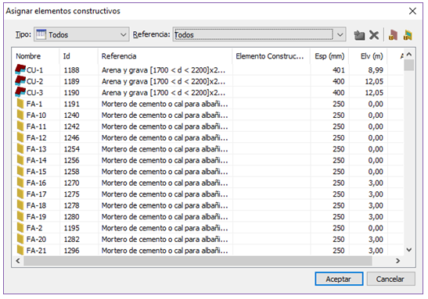Click the Id cell 1270
Screen dimensions: 428x299
coord(71,183)
